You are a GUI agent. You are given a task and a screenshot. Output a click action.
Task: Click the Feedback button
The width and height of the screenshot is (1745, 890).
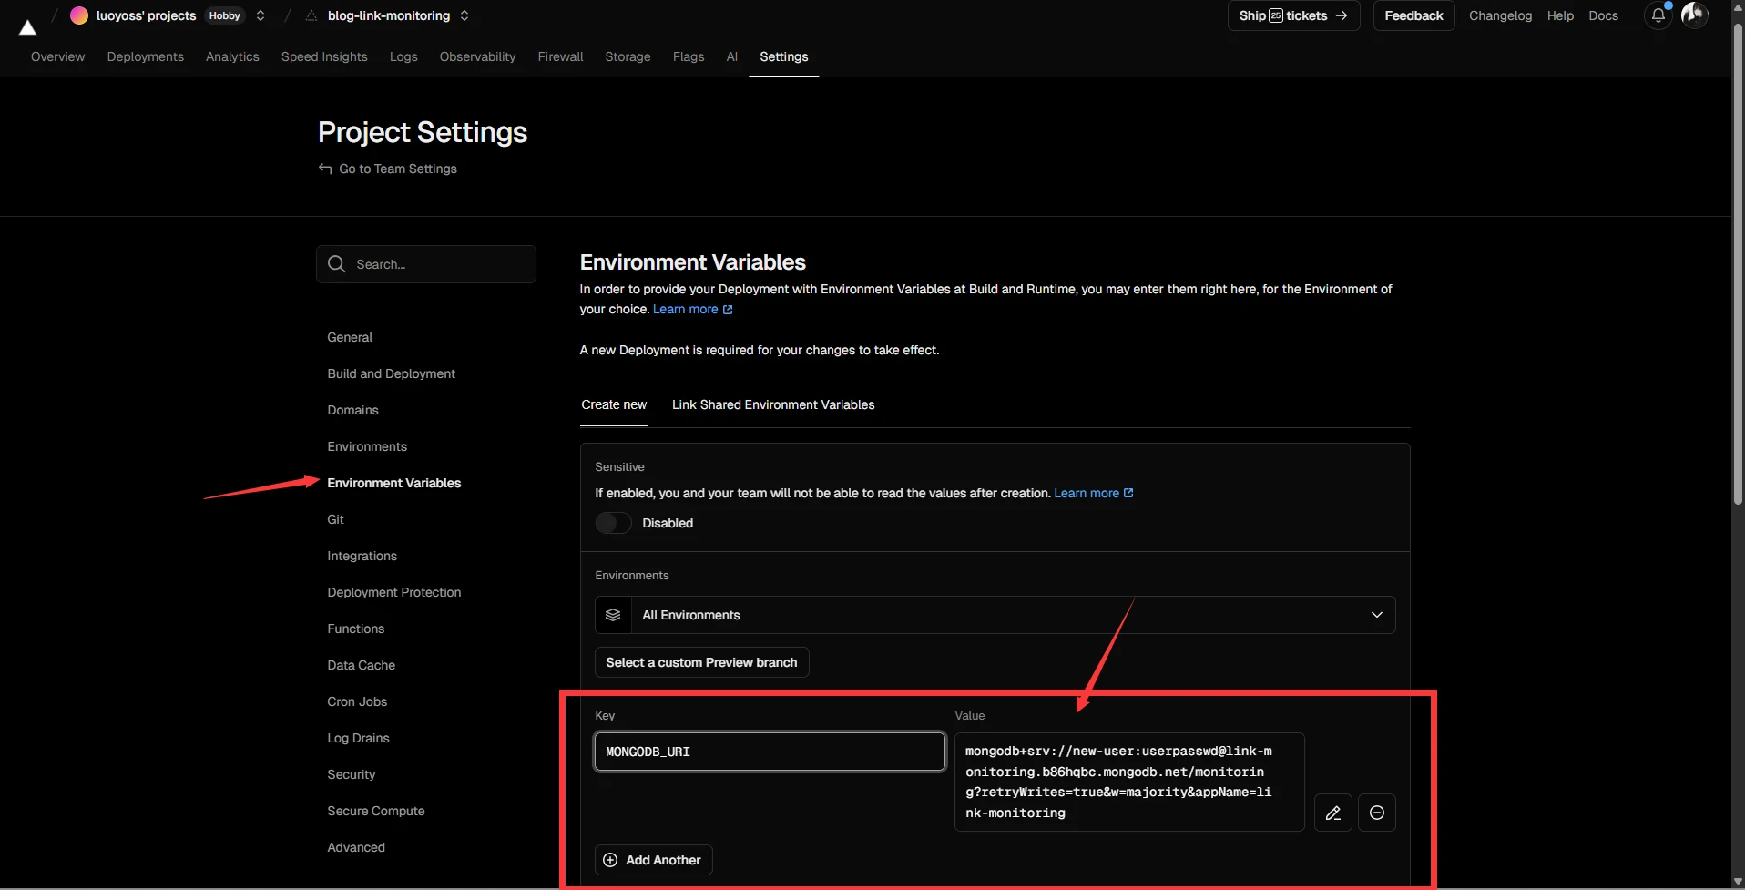coord(1413,15)
